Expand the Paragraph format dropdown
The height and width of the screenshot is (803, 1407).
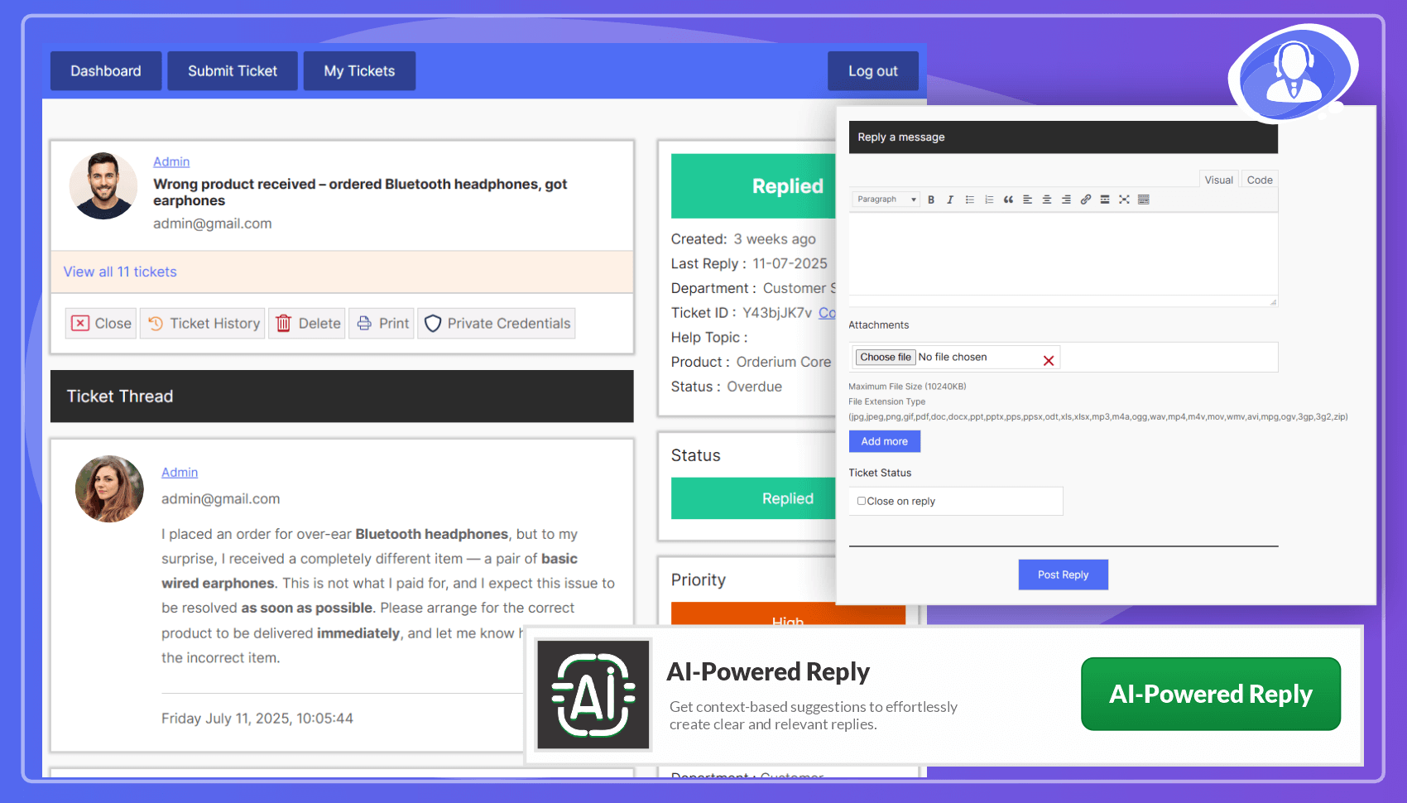click(x=886, y=200)
